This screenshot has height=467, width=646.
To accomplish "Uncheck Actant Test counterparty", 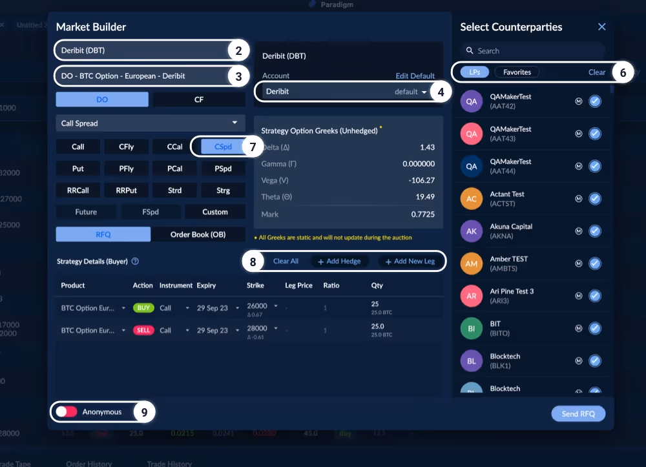I will (595, 199).
